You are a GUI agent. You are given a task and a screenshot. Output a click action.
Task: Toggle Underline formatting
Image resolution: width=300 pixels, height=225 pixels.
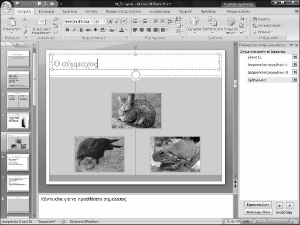[x=81, y=30]
